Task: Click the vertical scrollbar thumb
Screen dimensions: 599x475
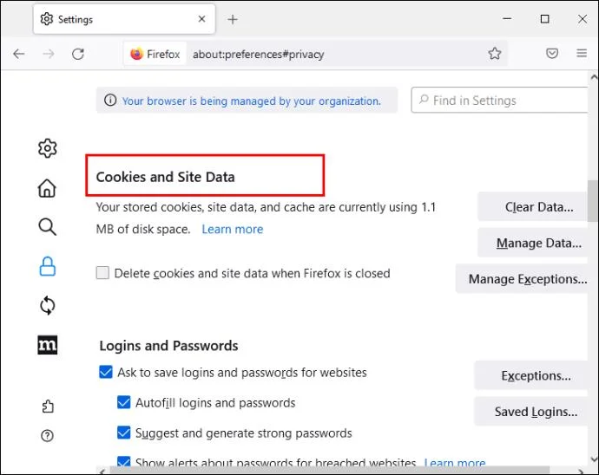Action: 593,201
